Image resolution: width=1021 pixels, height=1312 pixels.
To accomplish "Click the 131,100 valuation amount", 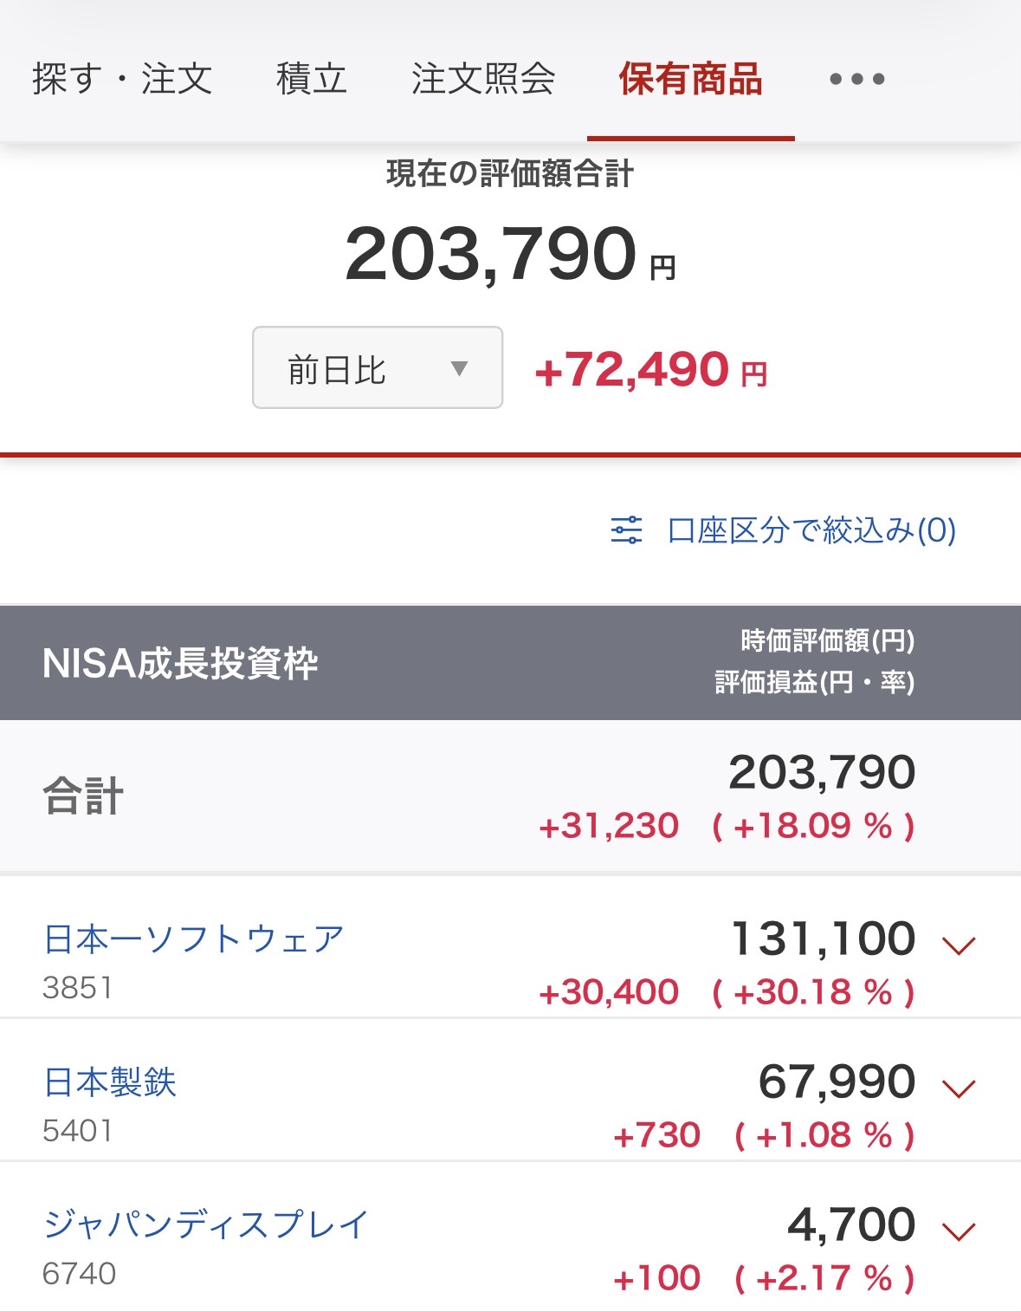I will (823, 939).
